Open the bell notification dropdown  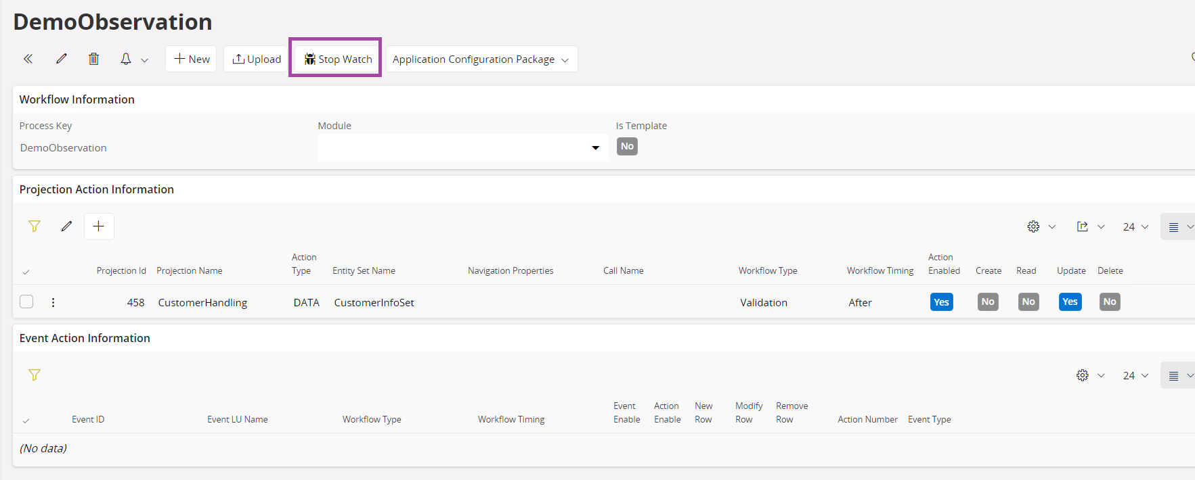[x=133, y=59]
